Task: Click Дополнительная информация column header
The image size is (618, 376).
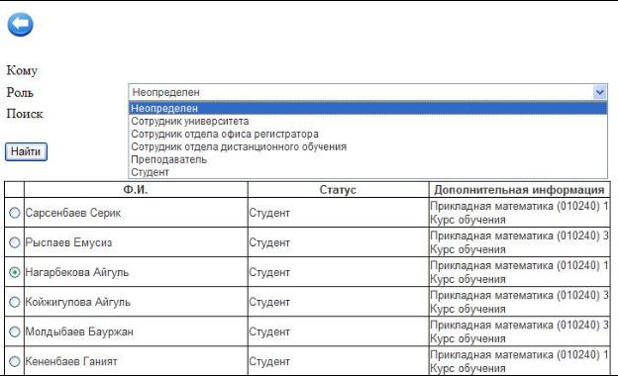Action: click(519, 190)
